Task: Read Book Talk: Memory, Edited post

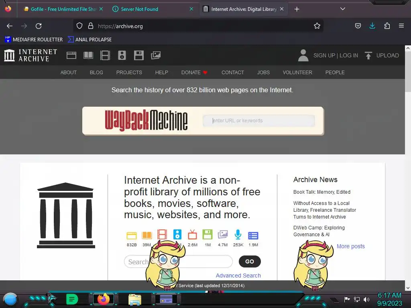Action: tap(322, 192)
